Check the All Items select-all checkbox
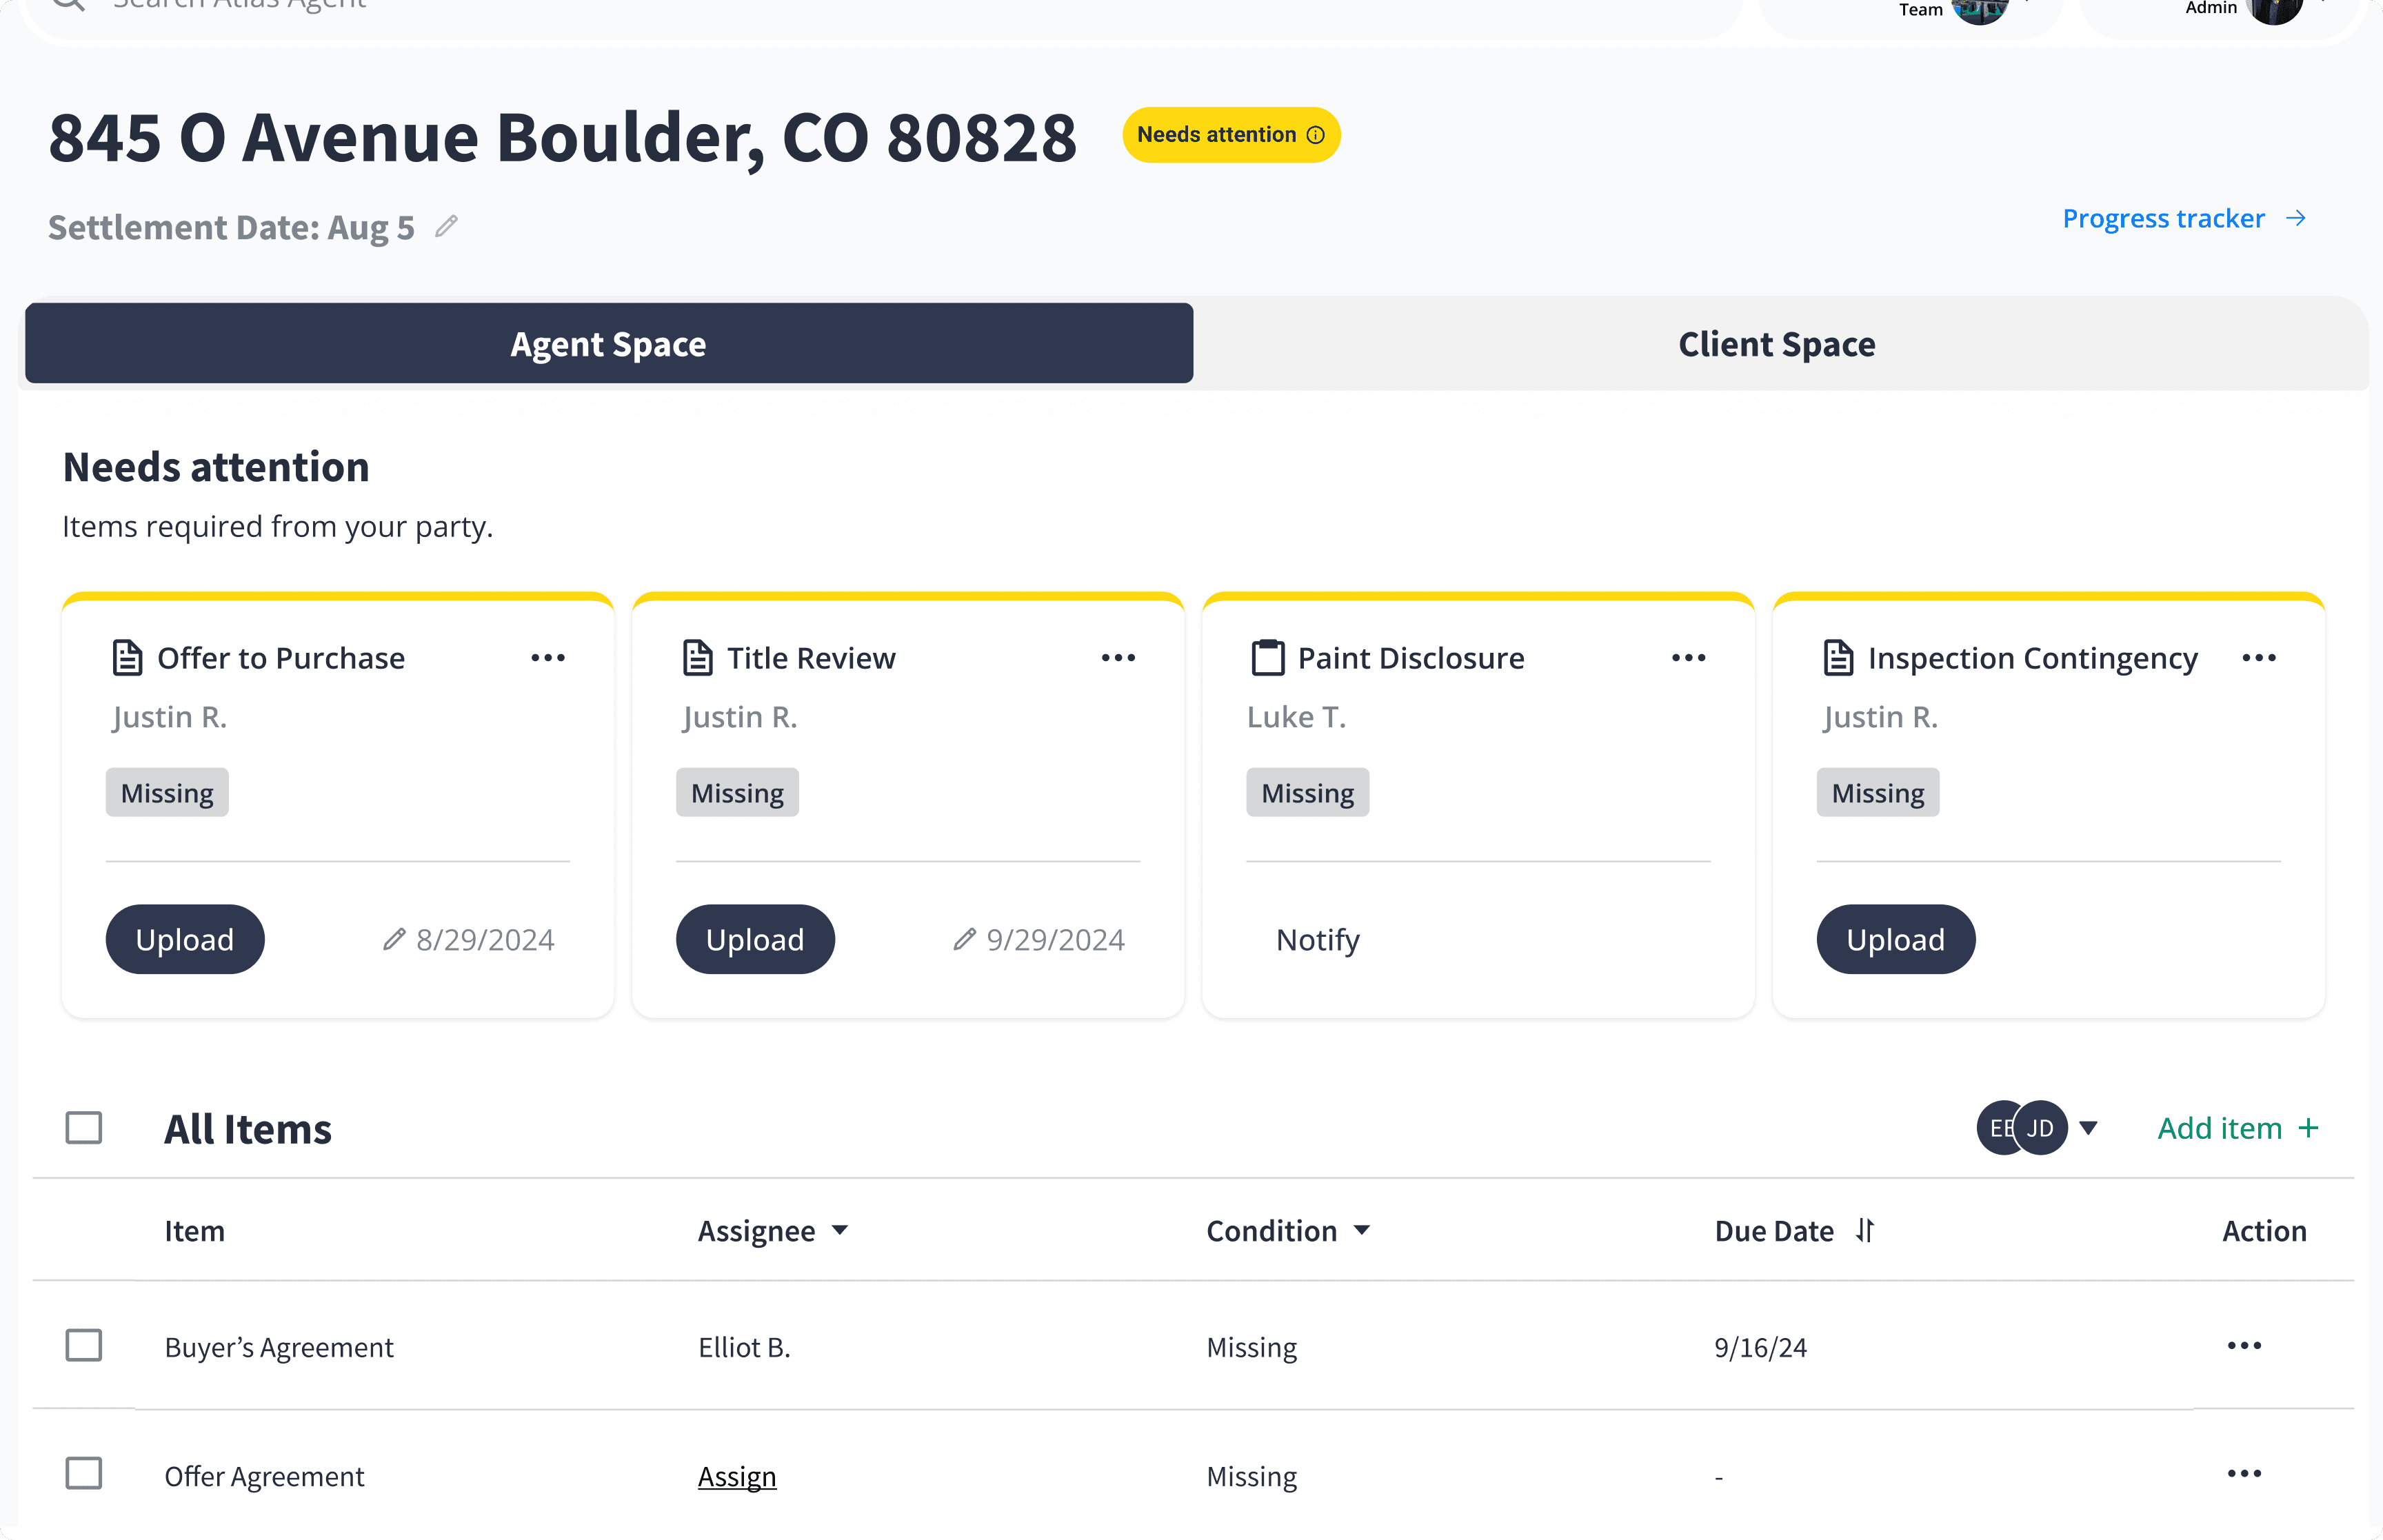Screen dimensions: 2383x1540 click(x=84, y=1128)
